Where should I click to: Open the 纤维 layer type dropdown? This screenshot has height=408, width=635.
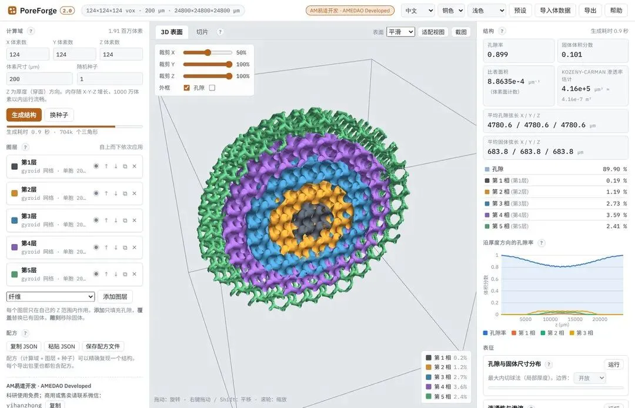(51, 297)
